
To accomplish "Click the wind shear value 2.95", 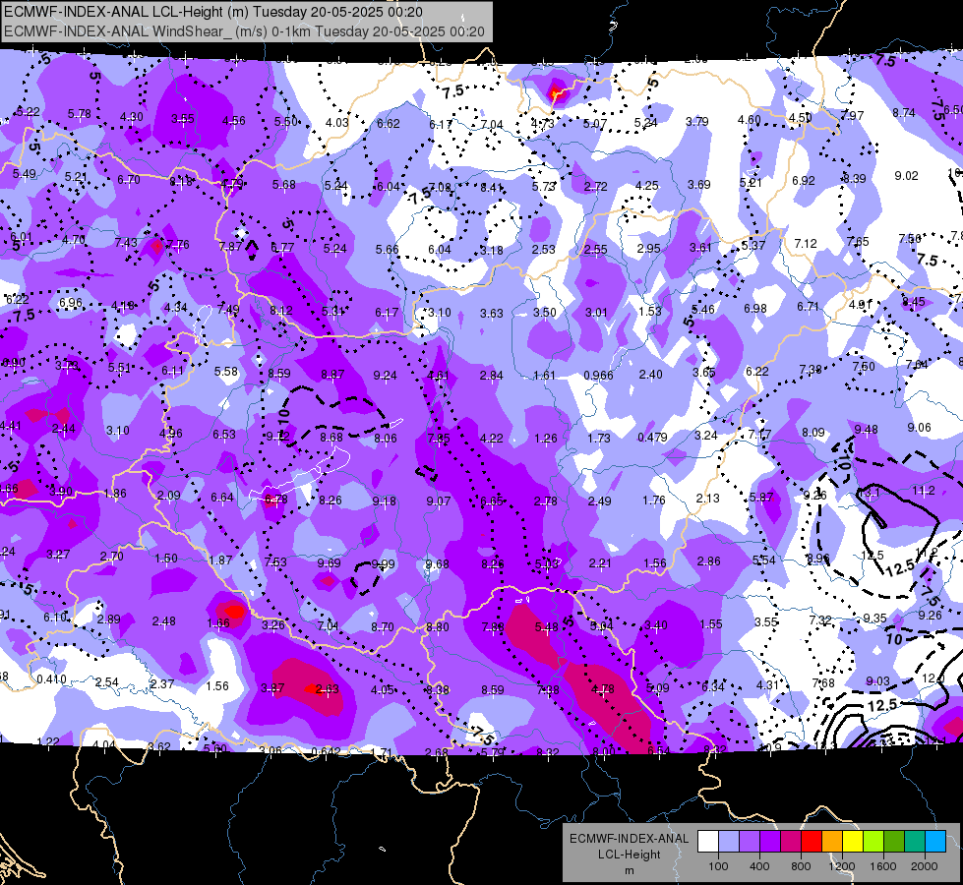I will pos(648,249).
